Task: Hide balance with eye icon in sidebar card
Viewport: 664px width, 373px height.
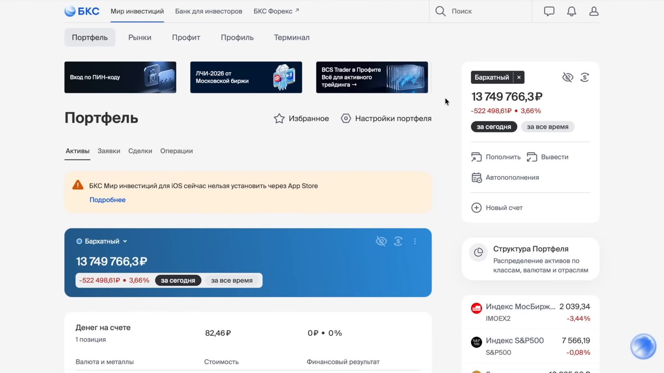Action: 568,78
